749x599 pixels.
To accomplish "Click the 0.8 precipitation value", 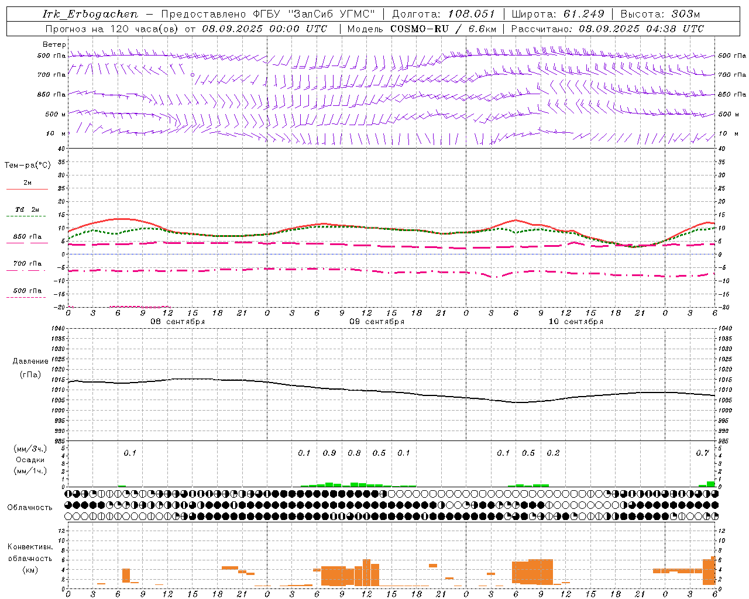I will pyautogui.click(x=354, y=453).
